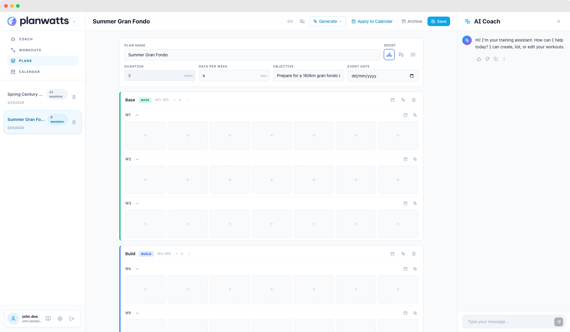This screenshot has height=332, width=570.
Task: Select cycling sport icon
Action: coord(389,55)
